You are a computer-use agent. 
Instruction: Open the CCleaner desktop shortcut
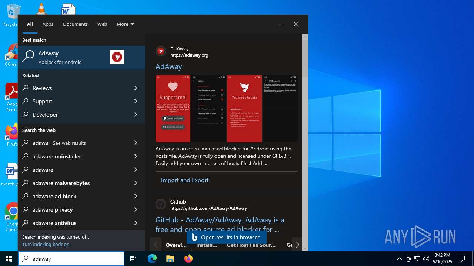[11, 55]
